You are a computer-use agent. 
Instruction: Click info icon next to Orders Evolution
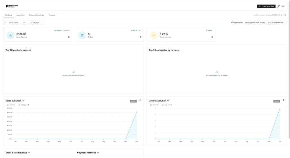pyautogui.click(x=168, y=101)
